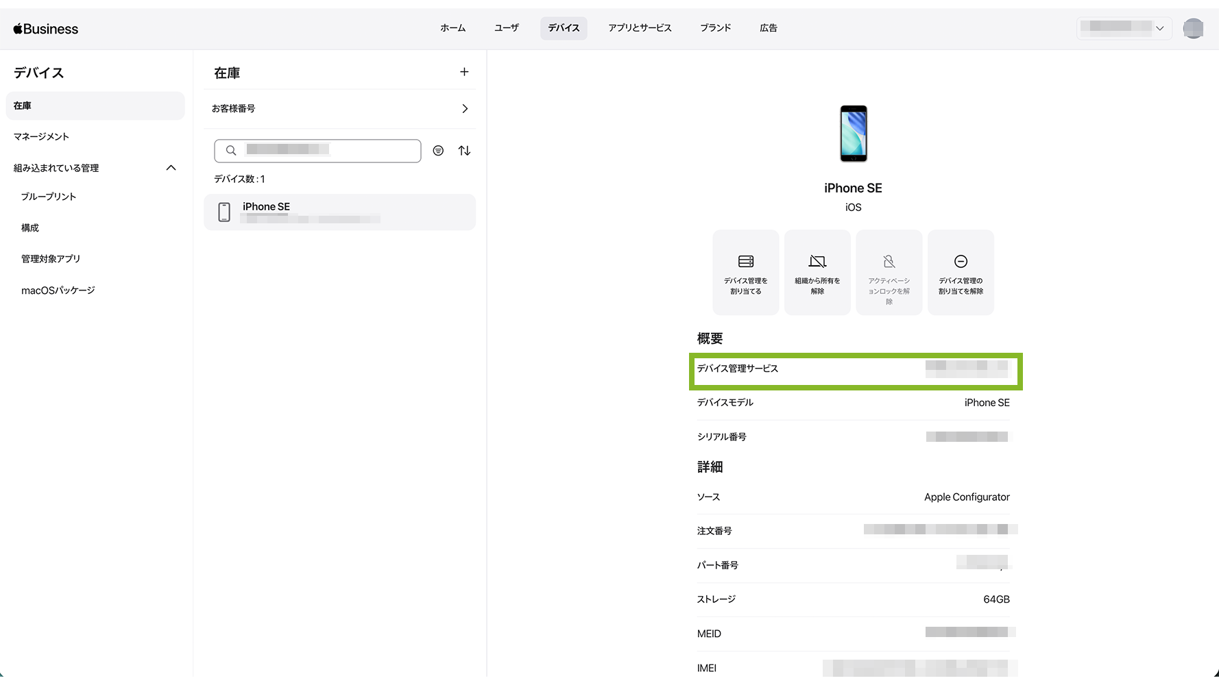Go to アプリとサービス tab
This screenshot has height=685, width=1219.
(640, 28)
